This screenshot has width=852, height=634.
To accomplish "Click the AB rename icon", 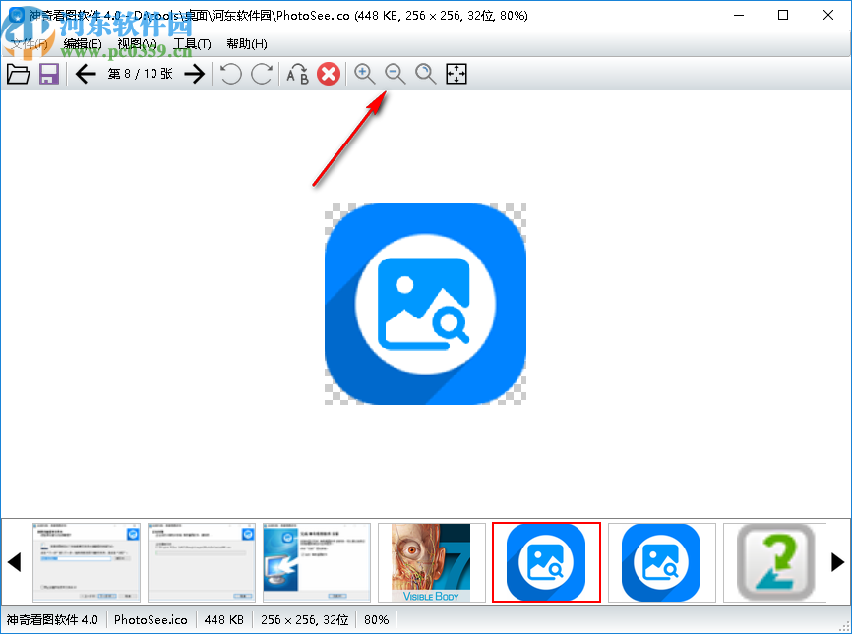I will 297,74.
